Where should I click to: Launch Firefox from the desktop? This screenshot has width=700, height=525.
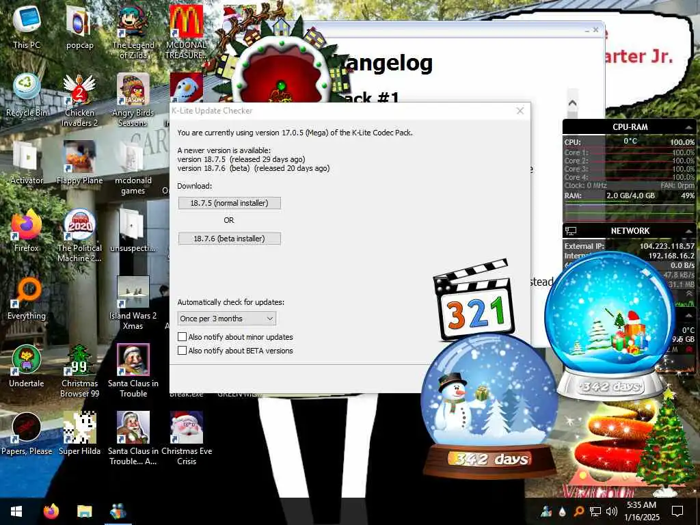(27, 230)
